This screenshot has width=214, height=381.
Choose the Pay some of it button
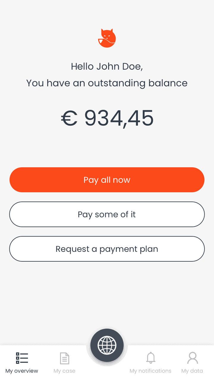tap(107, 214)
